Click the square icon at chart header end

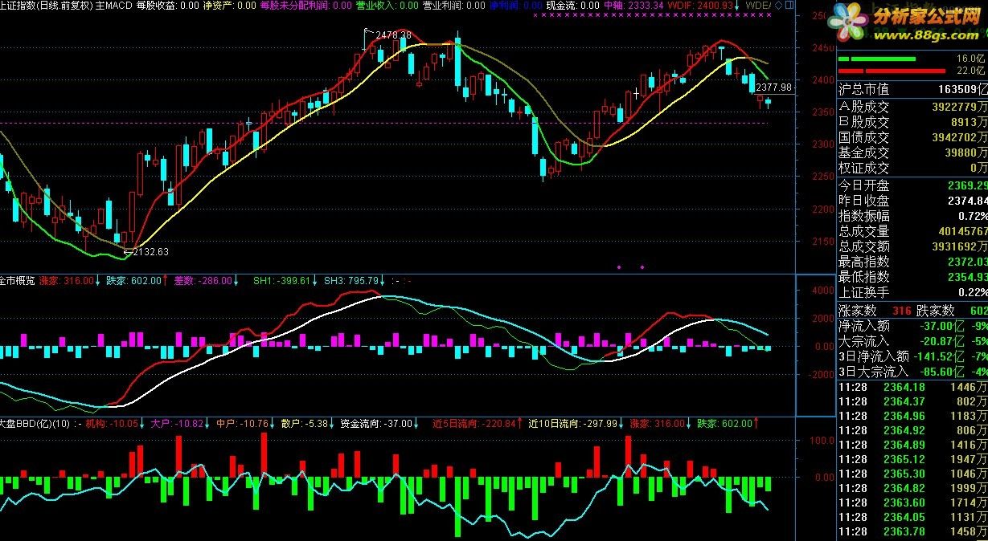pyautogui.click(x=789, y=6)
